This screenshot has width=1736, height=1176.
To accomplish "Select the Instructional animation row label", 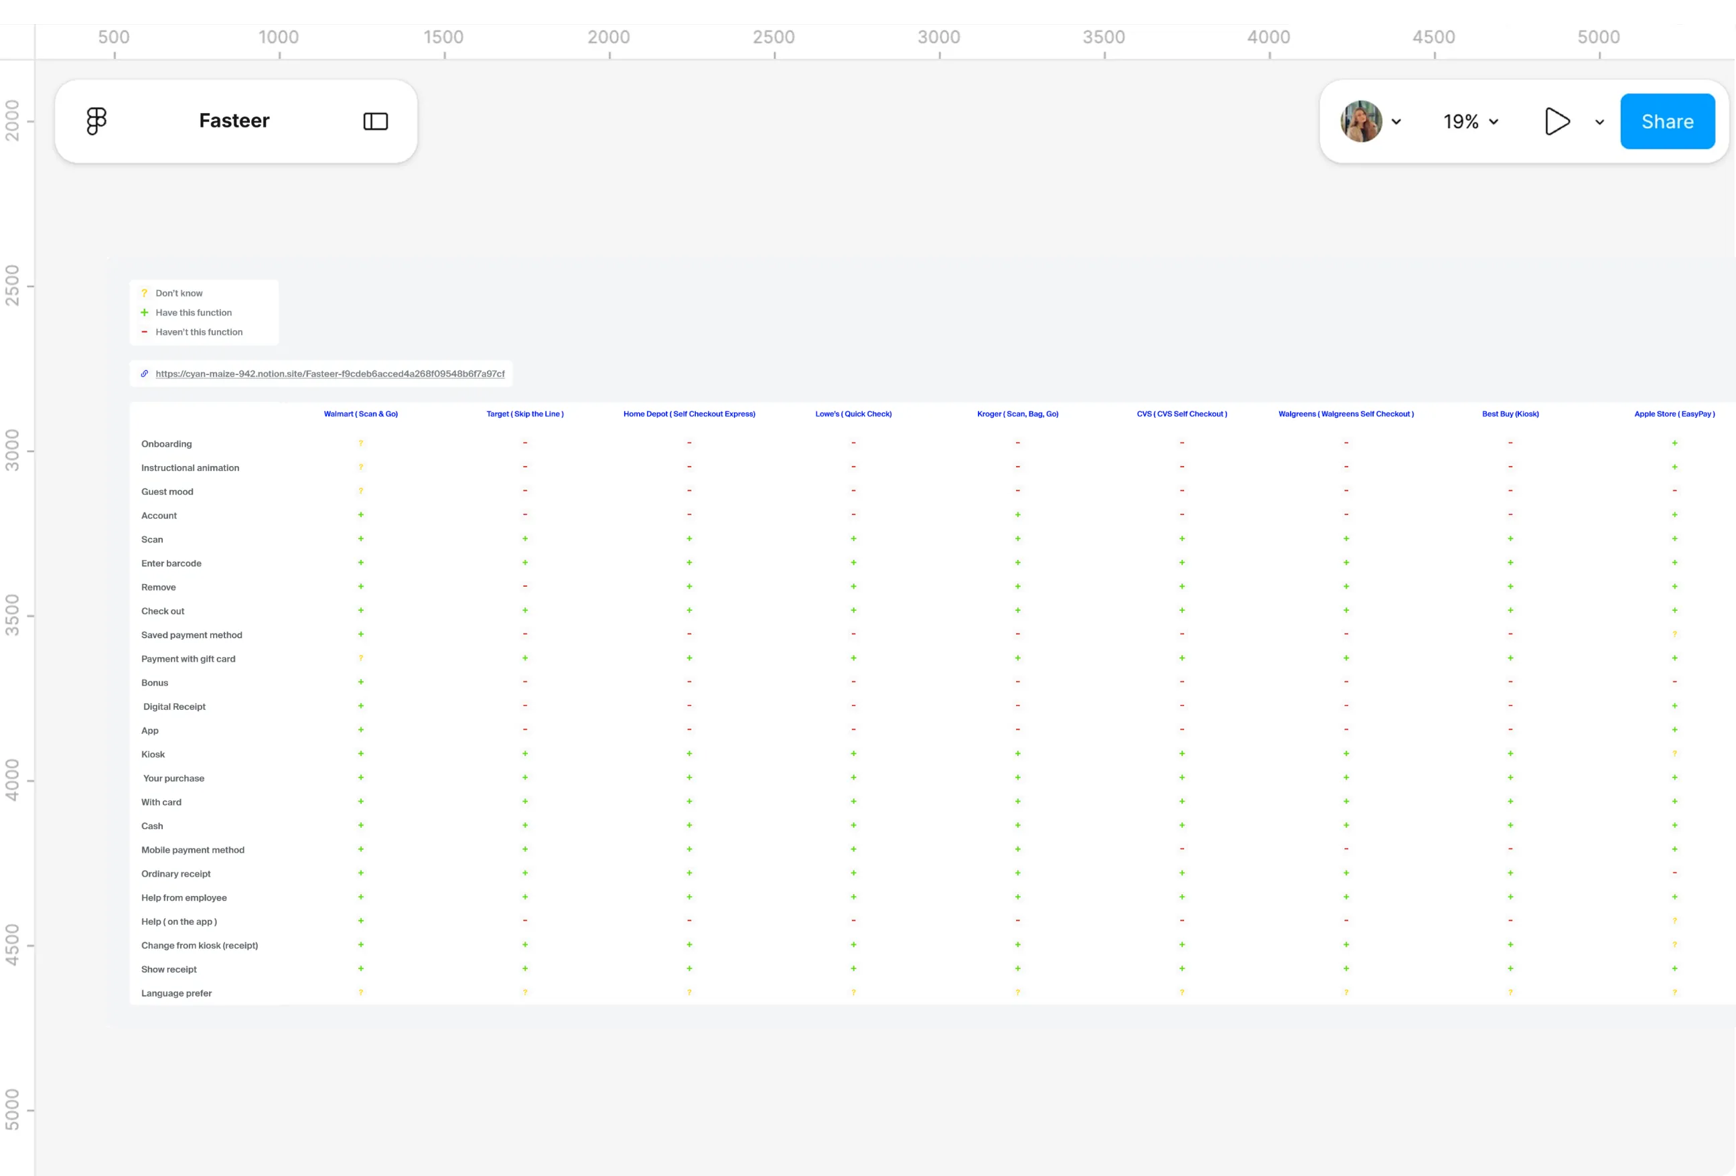I will tap(190, 467).
